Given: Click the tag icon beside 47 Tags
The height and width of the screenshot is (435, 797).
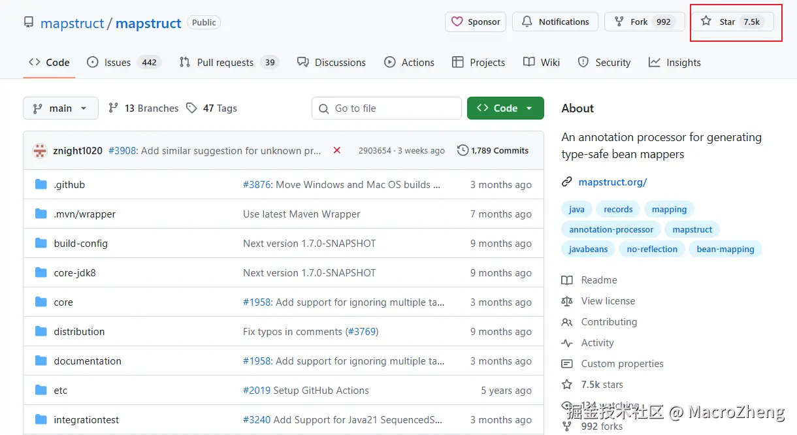Looking at the screenshot, I should pyautogui.click(x=191, y=108).
